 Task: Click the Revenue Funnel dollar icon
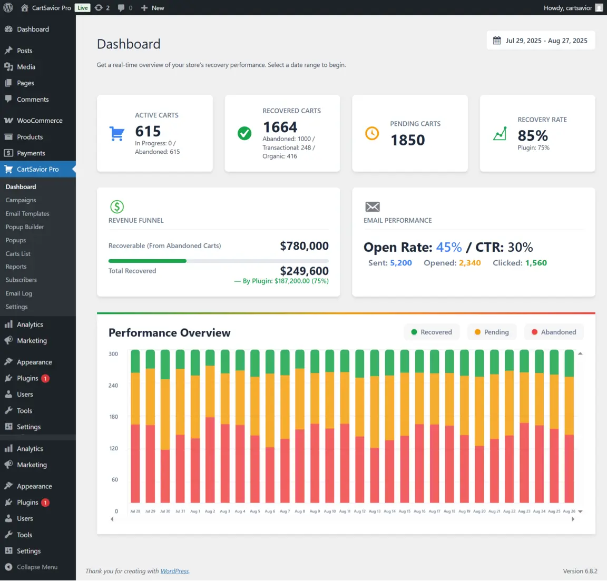coord(117,206)
